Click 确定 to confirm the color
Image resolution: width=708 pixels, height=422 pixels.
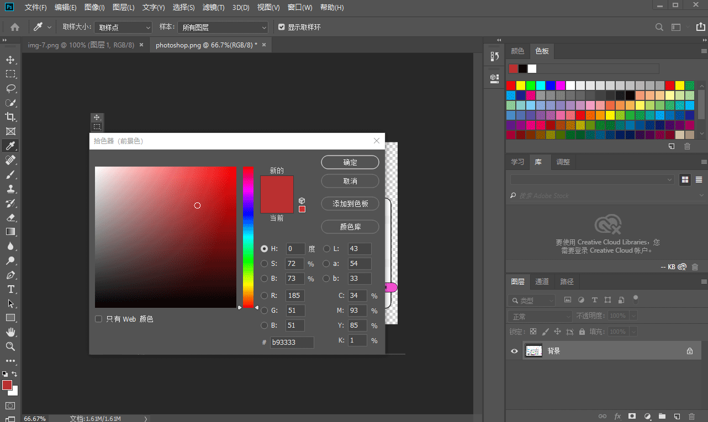[350, 162]
